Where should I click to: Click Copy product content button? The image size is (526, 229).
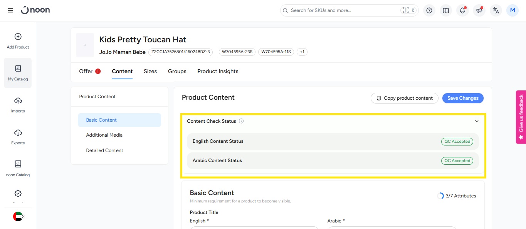click(x=404, y=98)
